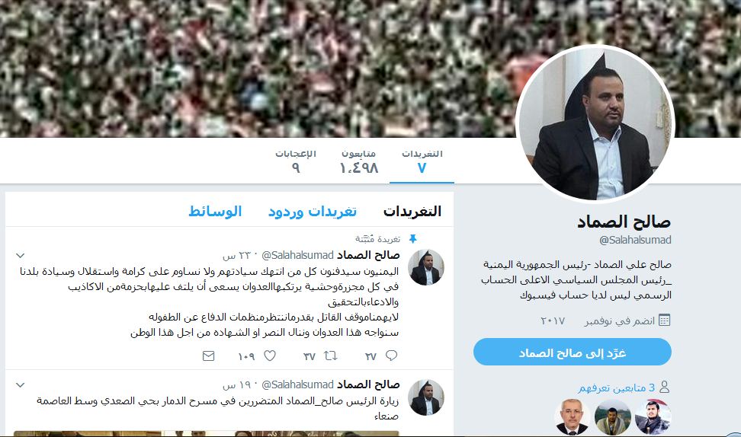Click calendar icon next to the join date
The image size is (741, 437).
[x=665, y=321]
